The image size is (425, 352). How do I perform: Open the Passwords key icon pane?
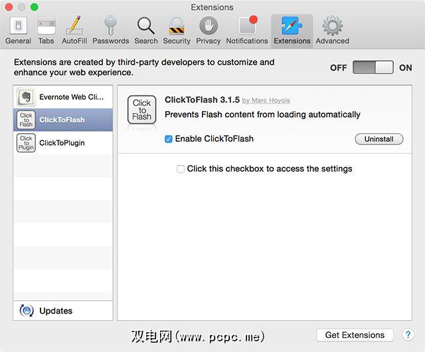click(110, 30)
